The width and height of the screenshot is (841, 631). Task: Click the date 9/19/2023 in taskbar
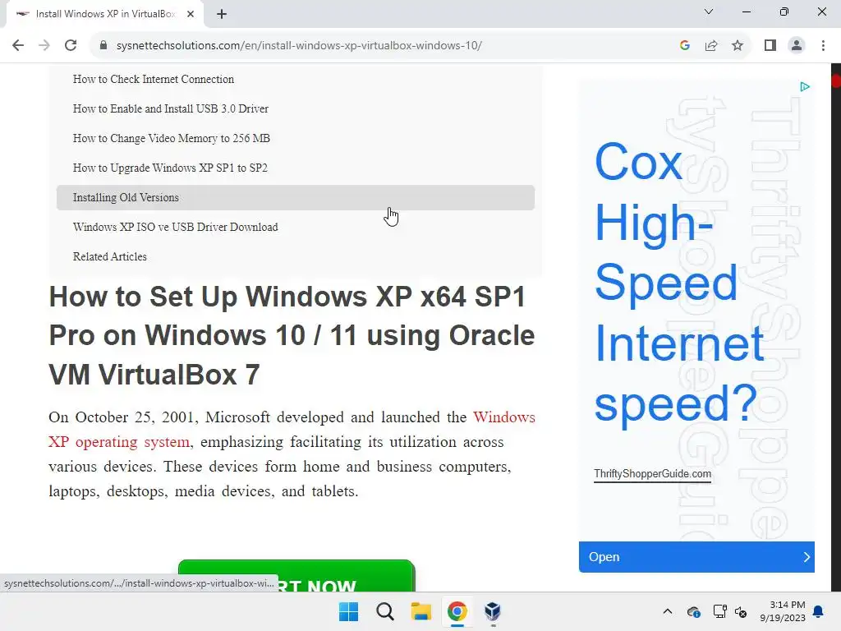[783, 618]
